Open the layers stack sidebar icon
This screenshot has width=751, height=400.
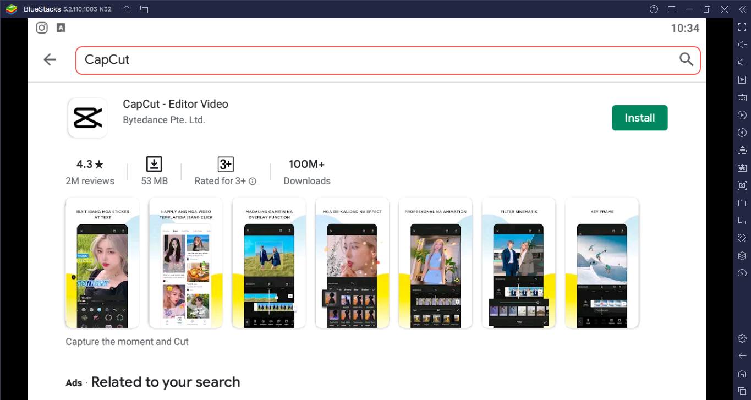pos(742,256)
